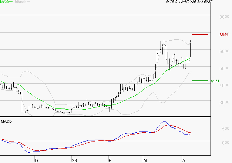
Task: Click the 500 MACD axis label
Action: [x=225, y=129]
